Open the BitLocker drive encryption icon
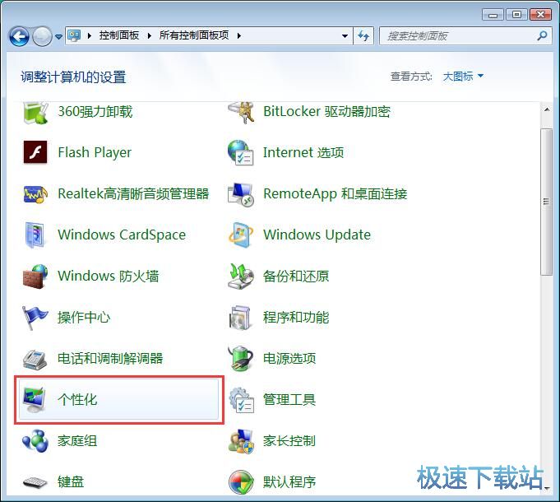Screen dimensions: 560x502 pos(241,113)
